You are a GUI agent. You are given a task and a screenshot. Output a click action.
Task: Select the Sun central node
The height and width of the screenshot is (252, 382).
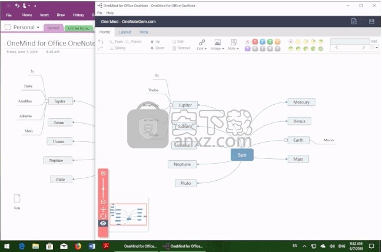242,155
